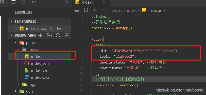The width and height of the screenshot is (206, 95).
Task: Click the braces icon beside index.json
Action: click(27, 64)
